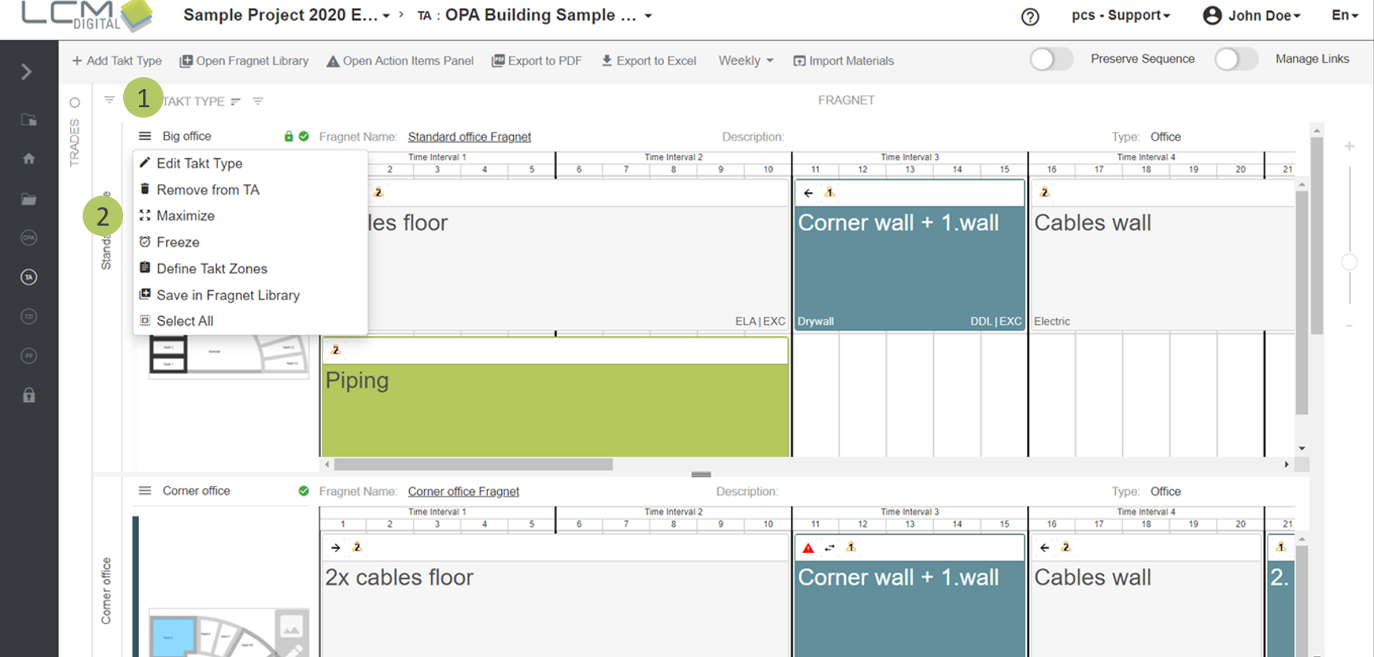Click the home icon in left sidebar
The image size is (1374, 657).
tap(29, 159)
